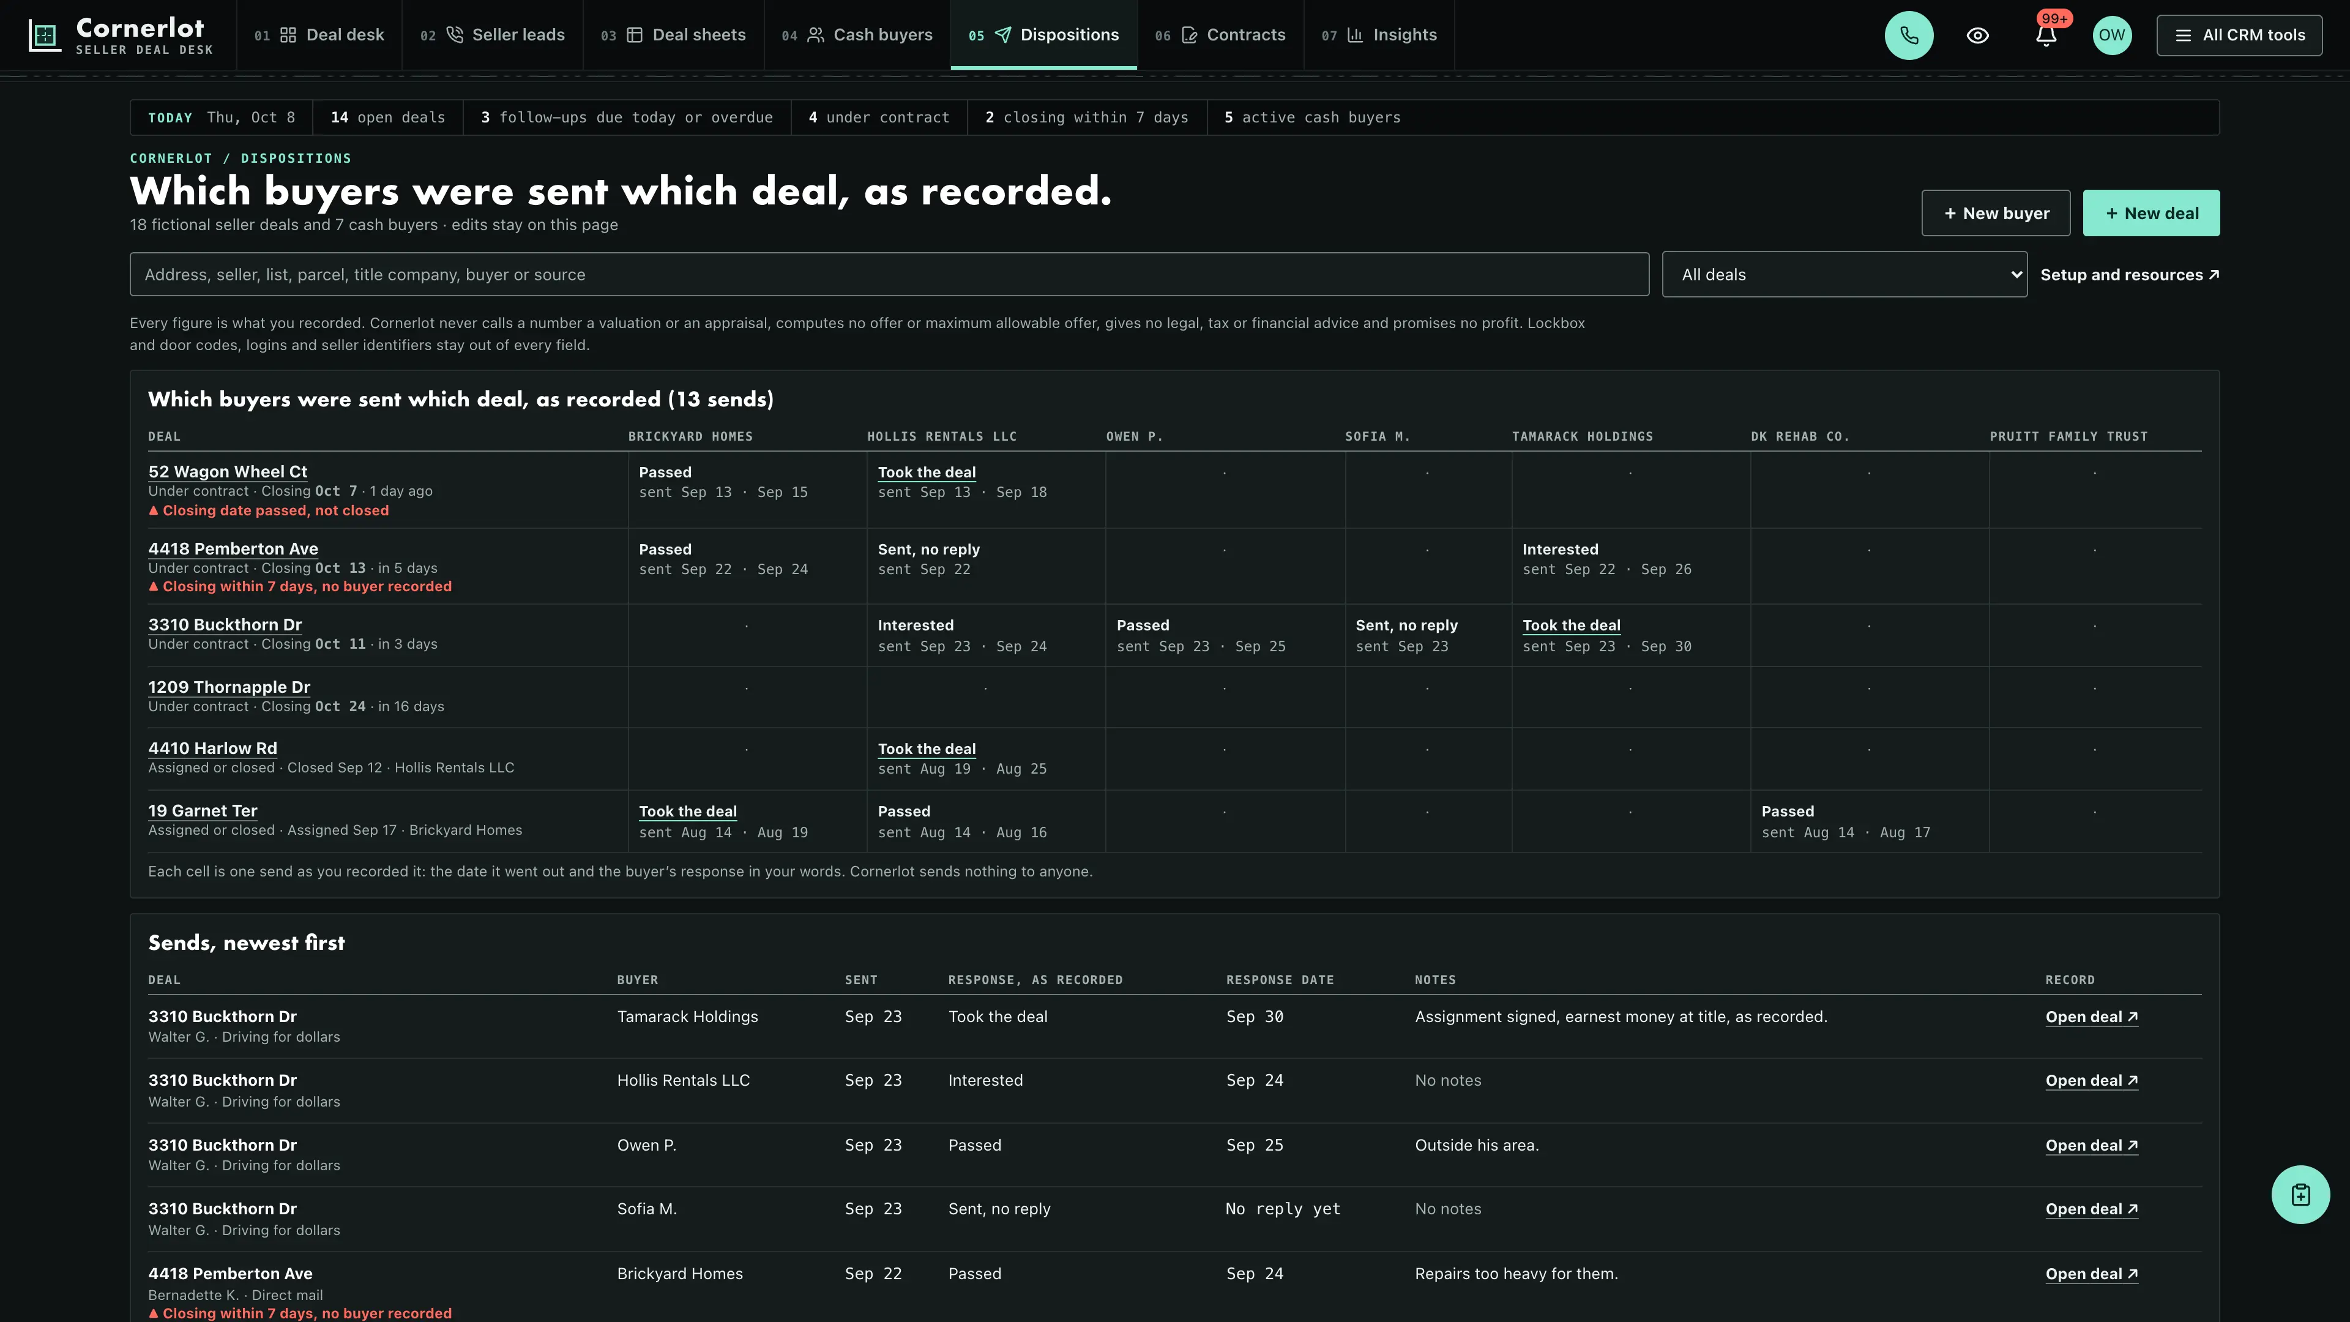Click Brickyard's Took the deal for 19 Garnet Ter
Viewport: 2350px width, 1322px height.
click(687, 812)
